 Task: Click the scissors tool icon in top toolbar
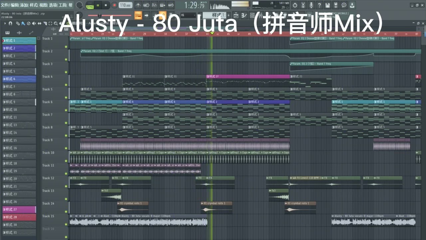303,5
